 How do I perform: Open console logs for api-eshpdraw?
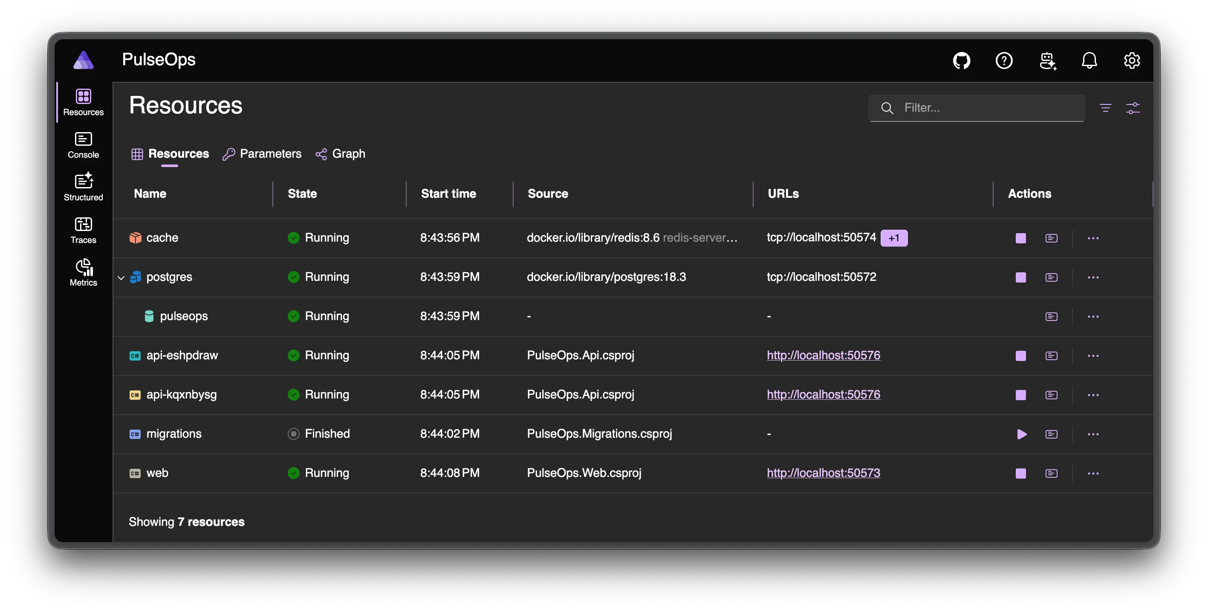point(1052,355)
